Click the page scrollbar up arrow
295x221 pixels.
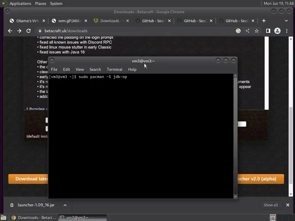pyautogui.click(x=291, y=39)
